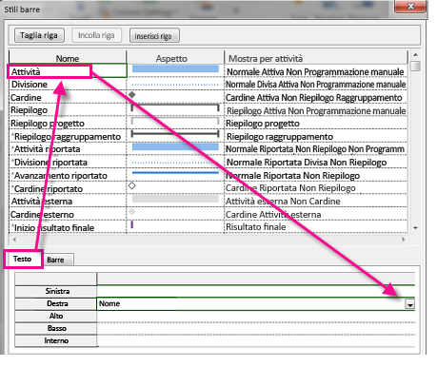Click the hollow diamond icon for *Cardine riportato
This screenshot has width=437, height=367.
pos(132,185)
